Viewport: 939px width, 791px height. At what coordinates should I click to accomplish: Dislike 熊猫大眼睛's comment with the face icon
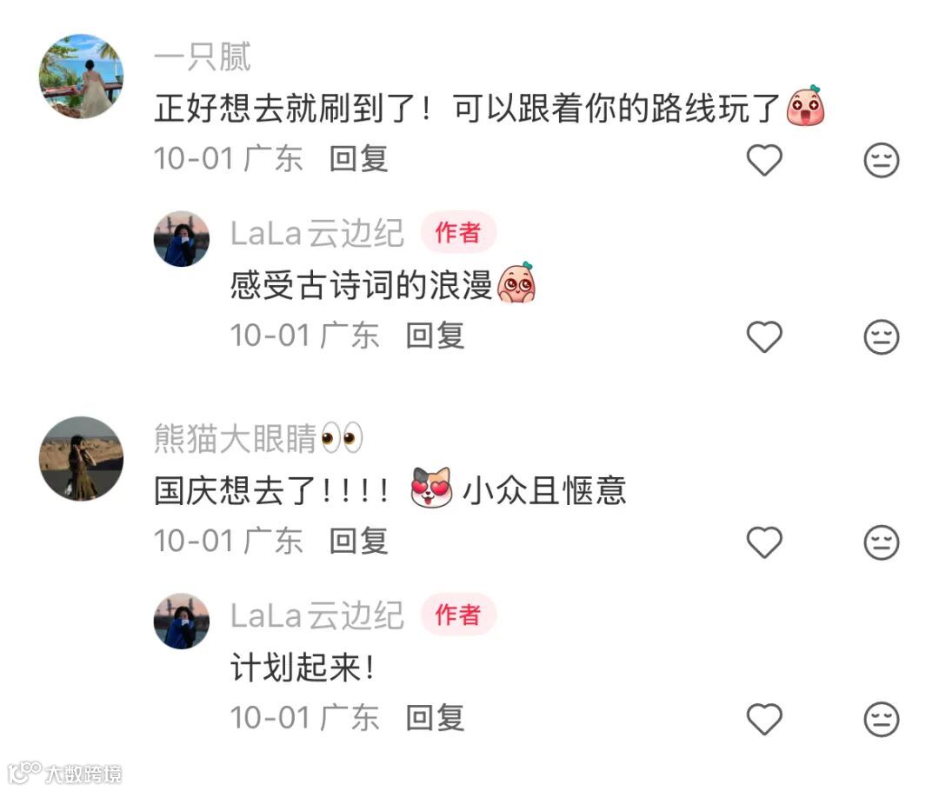pyautogui.click(x=882, y=542)
